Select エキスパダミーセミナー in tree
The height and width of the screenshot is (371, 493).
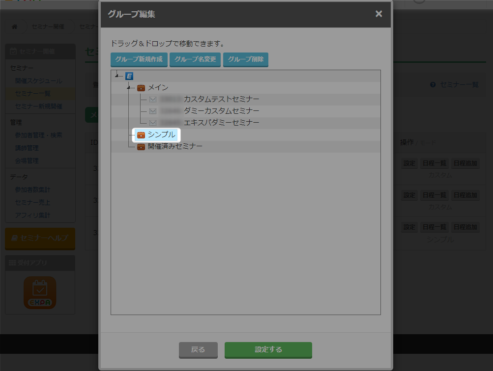[x=221, y=122]
